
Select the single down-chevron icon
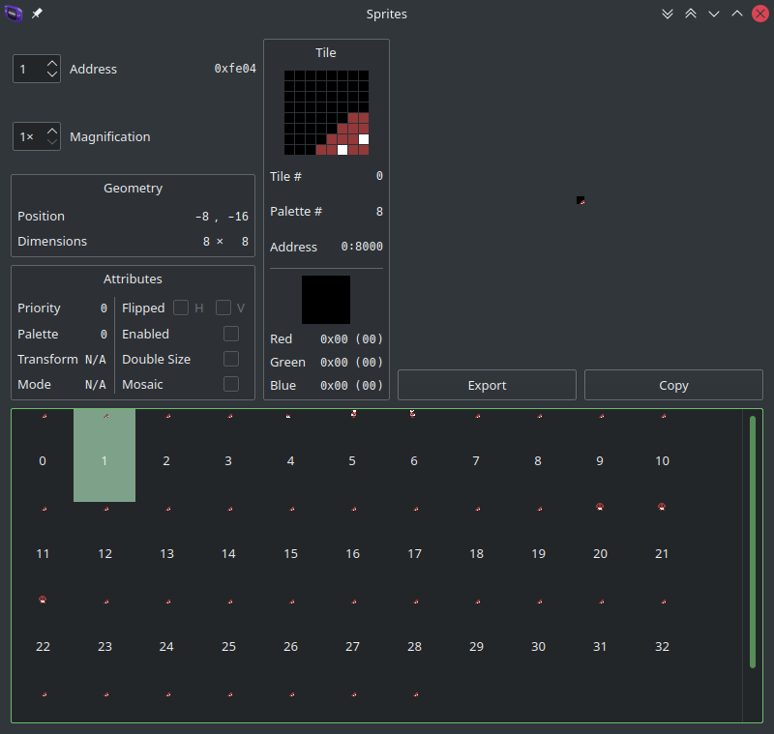click(714, 14)
